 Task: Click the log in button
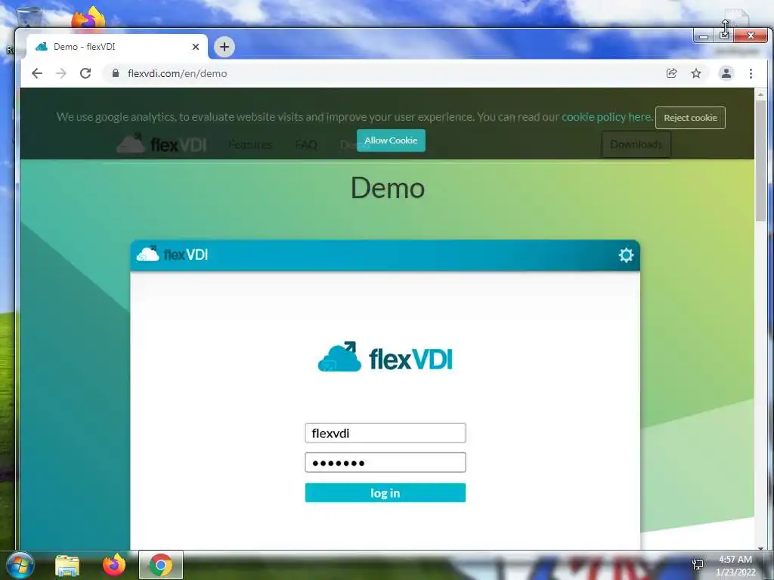385,492
